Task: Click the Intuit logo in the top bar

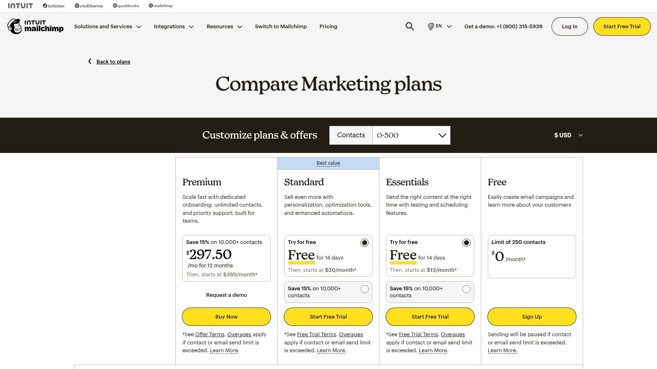Action: click(x=21, y=5)
